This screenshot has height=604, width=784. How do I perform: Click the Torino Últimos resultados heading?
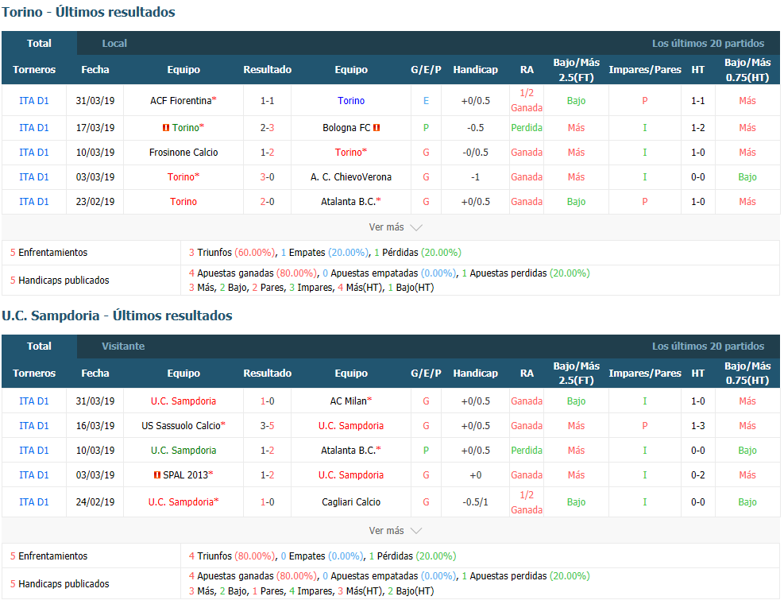(88, 12)
